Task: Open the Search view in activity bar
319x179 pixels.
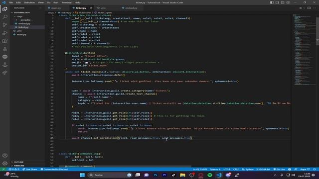Action: pyautogui.click(x=5, y=17)
